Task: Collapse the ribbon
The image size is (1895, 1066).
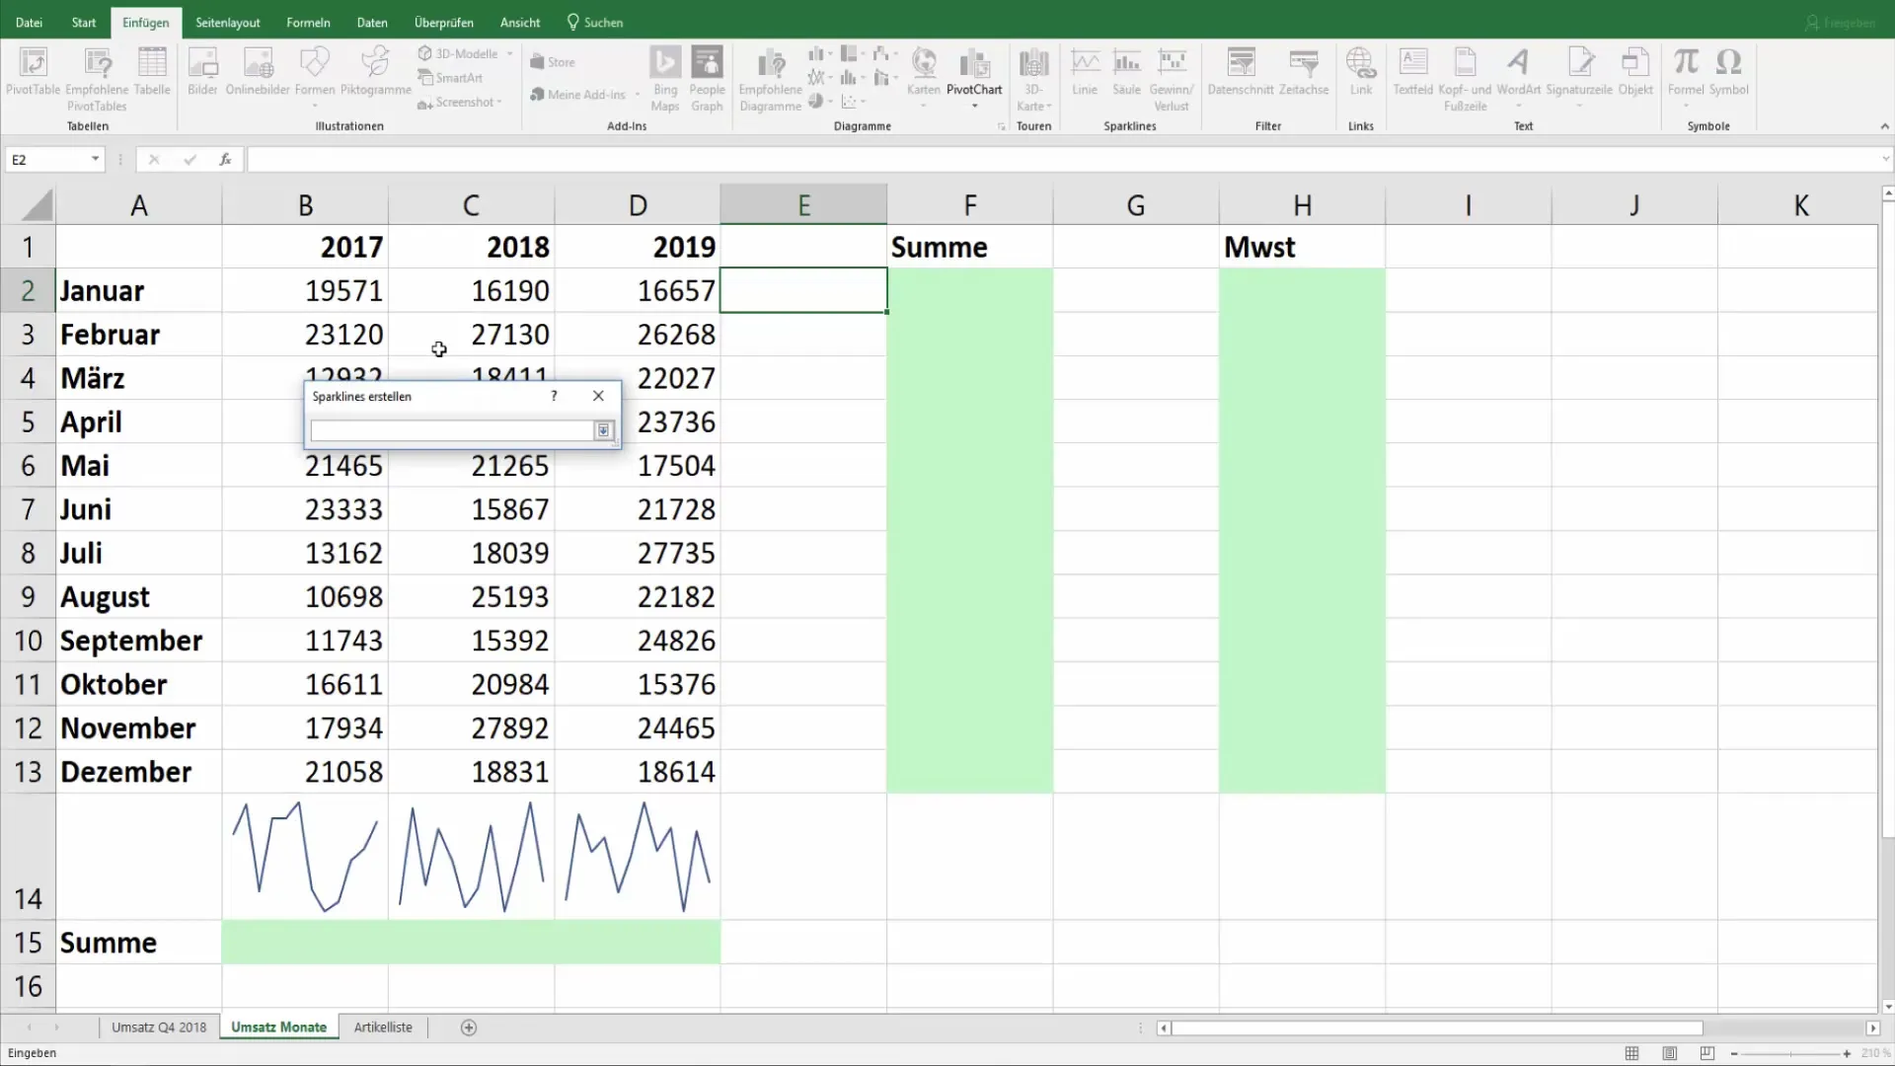Action: click(1884, 126)
